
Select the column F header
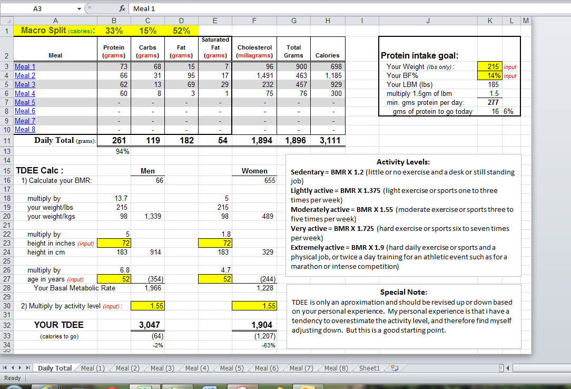(x=254, y=21)
